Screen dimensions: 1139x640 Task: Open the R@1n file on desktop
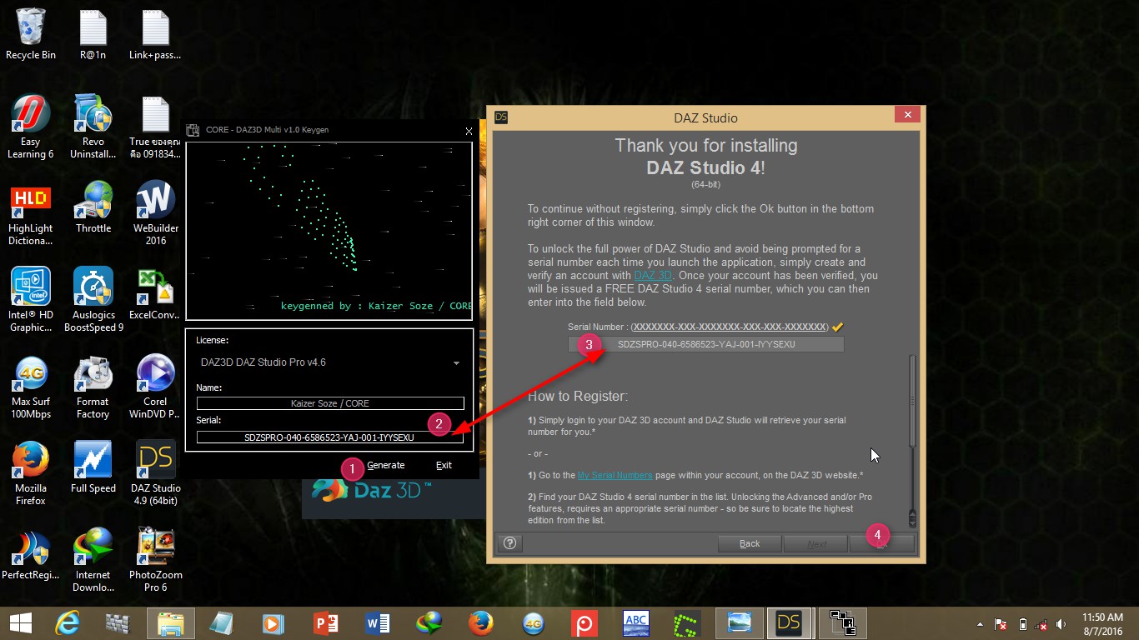coord(93,33)
